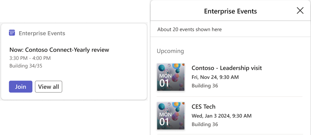Select the Contoso - Leadership visit title
Viewport: 311px width, 135px height.
[x=227, y=68]
